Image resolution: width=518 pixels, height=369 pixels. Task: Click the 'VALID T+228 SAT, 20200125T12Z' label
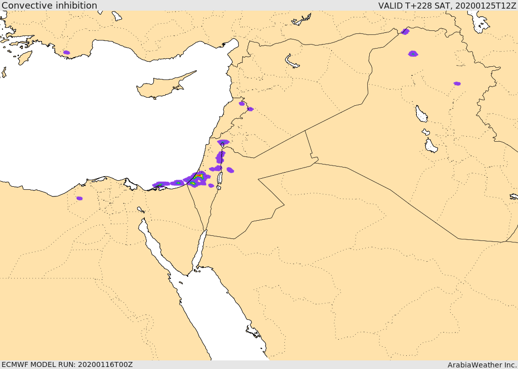447,6
